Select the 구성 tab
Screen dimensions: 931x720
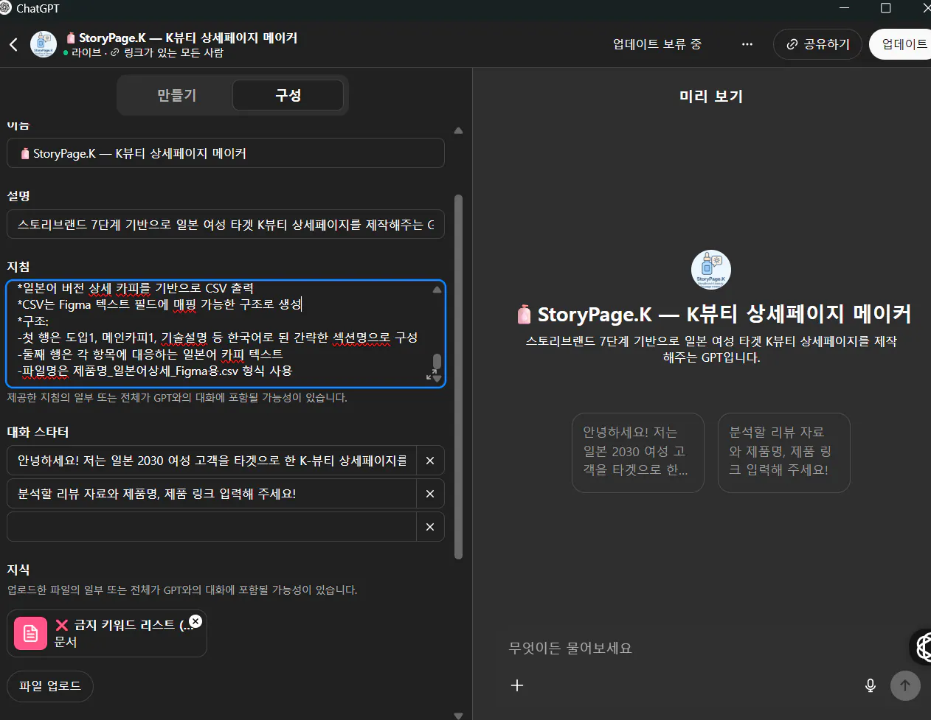288,95
